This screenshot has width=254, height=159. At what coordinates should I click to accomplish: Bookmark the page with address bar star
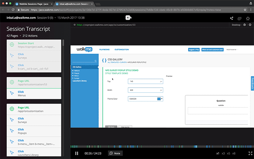(245, 10)
